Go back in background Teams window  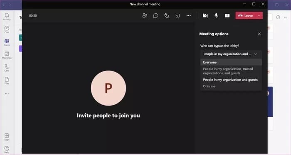[x=3, y=5]
